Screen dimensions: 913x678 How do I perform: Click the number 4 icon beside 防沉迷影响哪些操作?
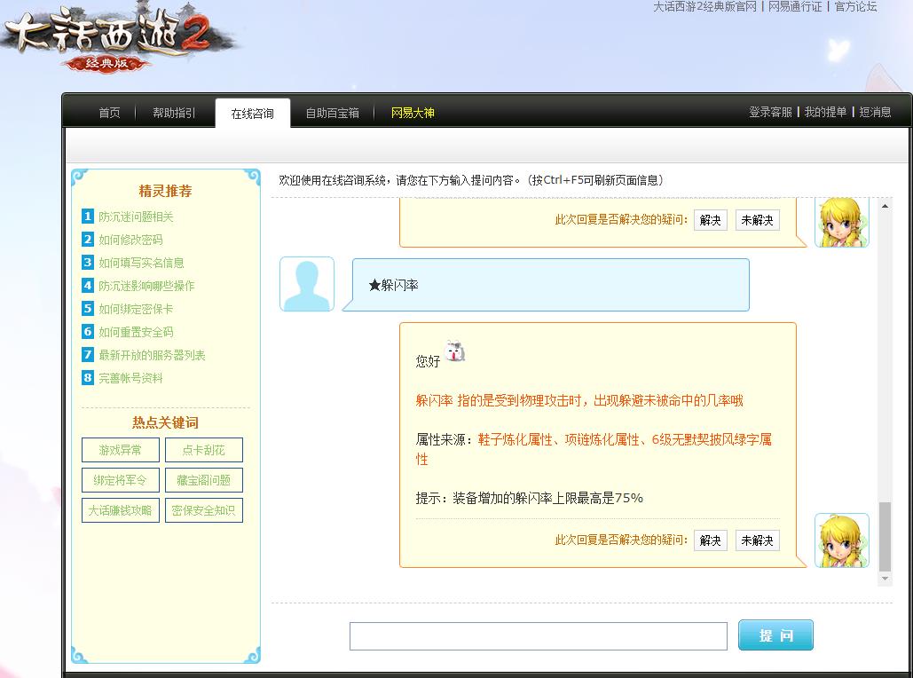coord(87,286)
